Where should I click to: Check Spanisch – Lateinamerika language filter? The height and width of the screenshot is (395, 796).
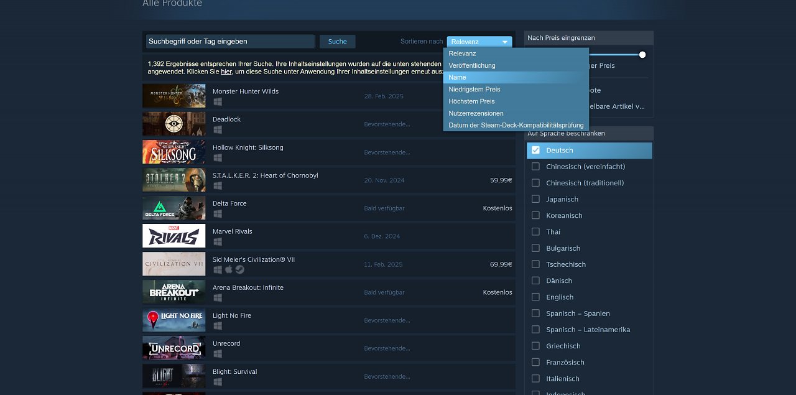(x=535, y=330)
